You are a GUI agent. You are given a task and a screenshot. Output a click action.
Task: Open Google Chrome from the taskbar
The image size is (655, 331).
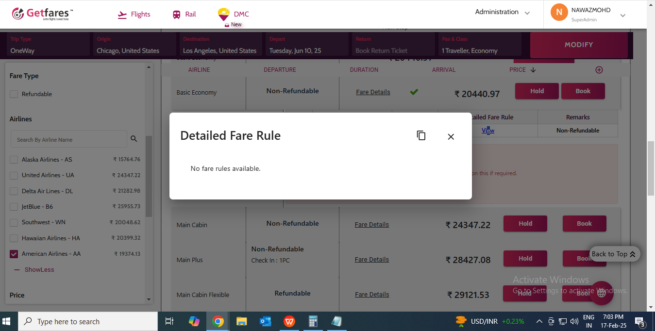(218, 321)
